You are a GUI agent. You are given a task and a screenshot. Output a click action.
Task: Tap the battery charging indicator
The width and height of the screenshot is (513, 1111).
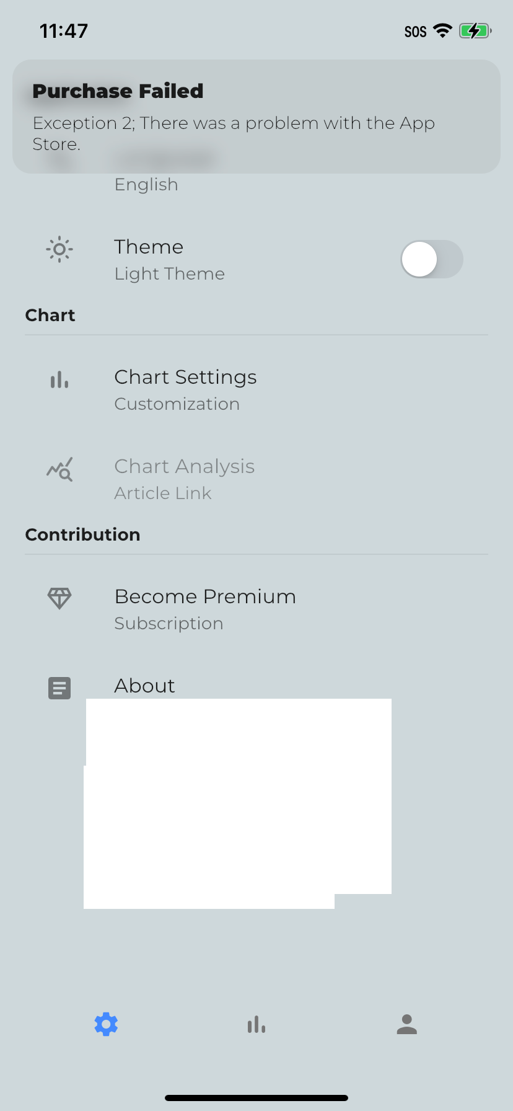475,31
